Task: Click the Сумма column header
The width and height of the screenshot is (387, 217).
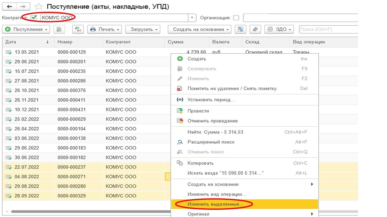Action: [187, 42]
